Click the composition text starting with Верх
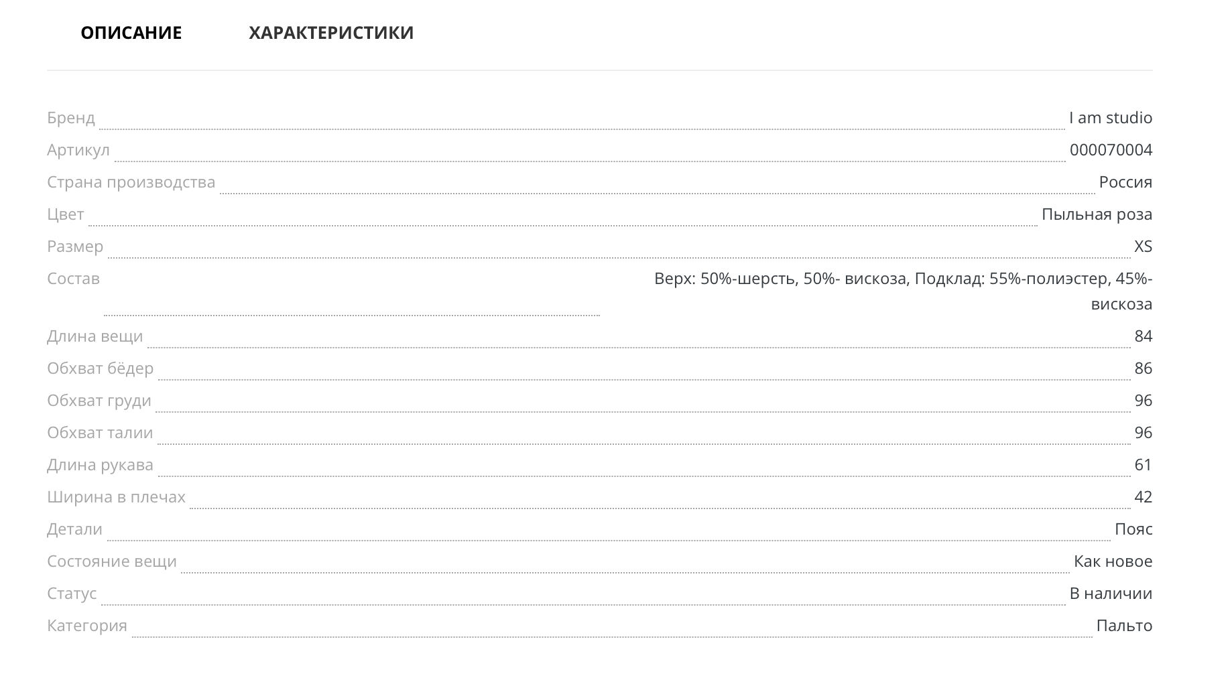 tap(903, 279)
